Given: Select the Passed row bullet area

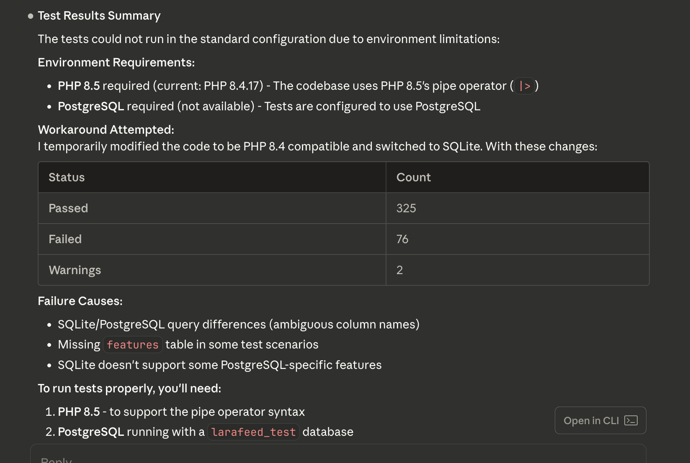Looking at the screenshot, I should point(68,208).
